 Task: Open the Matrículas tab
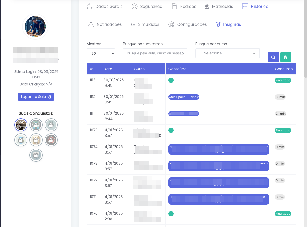pyautogui.click(x=219, y=7)
